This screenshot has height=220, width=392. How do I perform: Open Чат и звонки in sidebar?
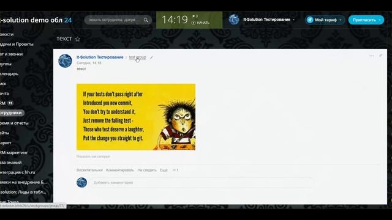11,54
